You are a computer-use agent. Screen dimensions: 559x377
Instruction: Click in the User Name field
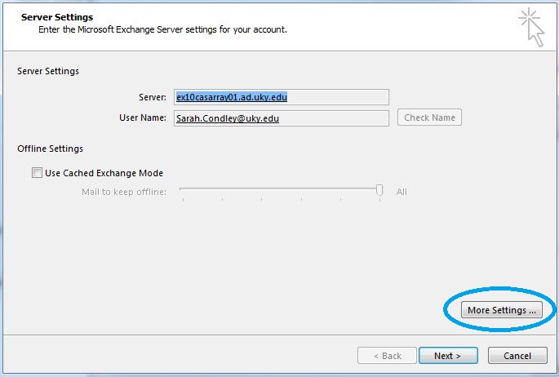click(x=282, y=118)
